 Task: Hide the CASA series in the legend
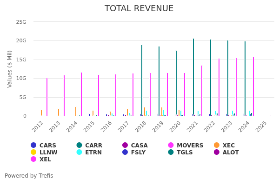(x=125, y=146)
